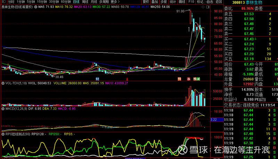278x159 pixels.
Task: Click the red S marker on chart
Action: [127, 79]
